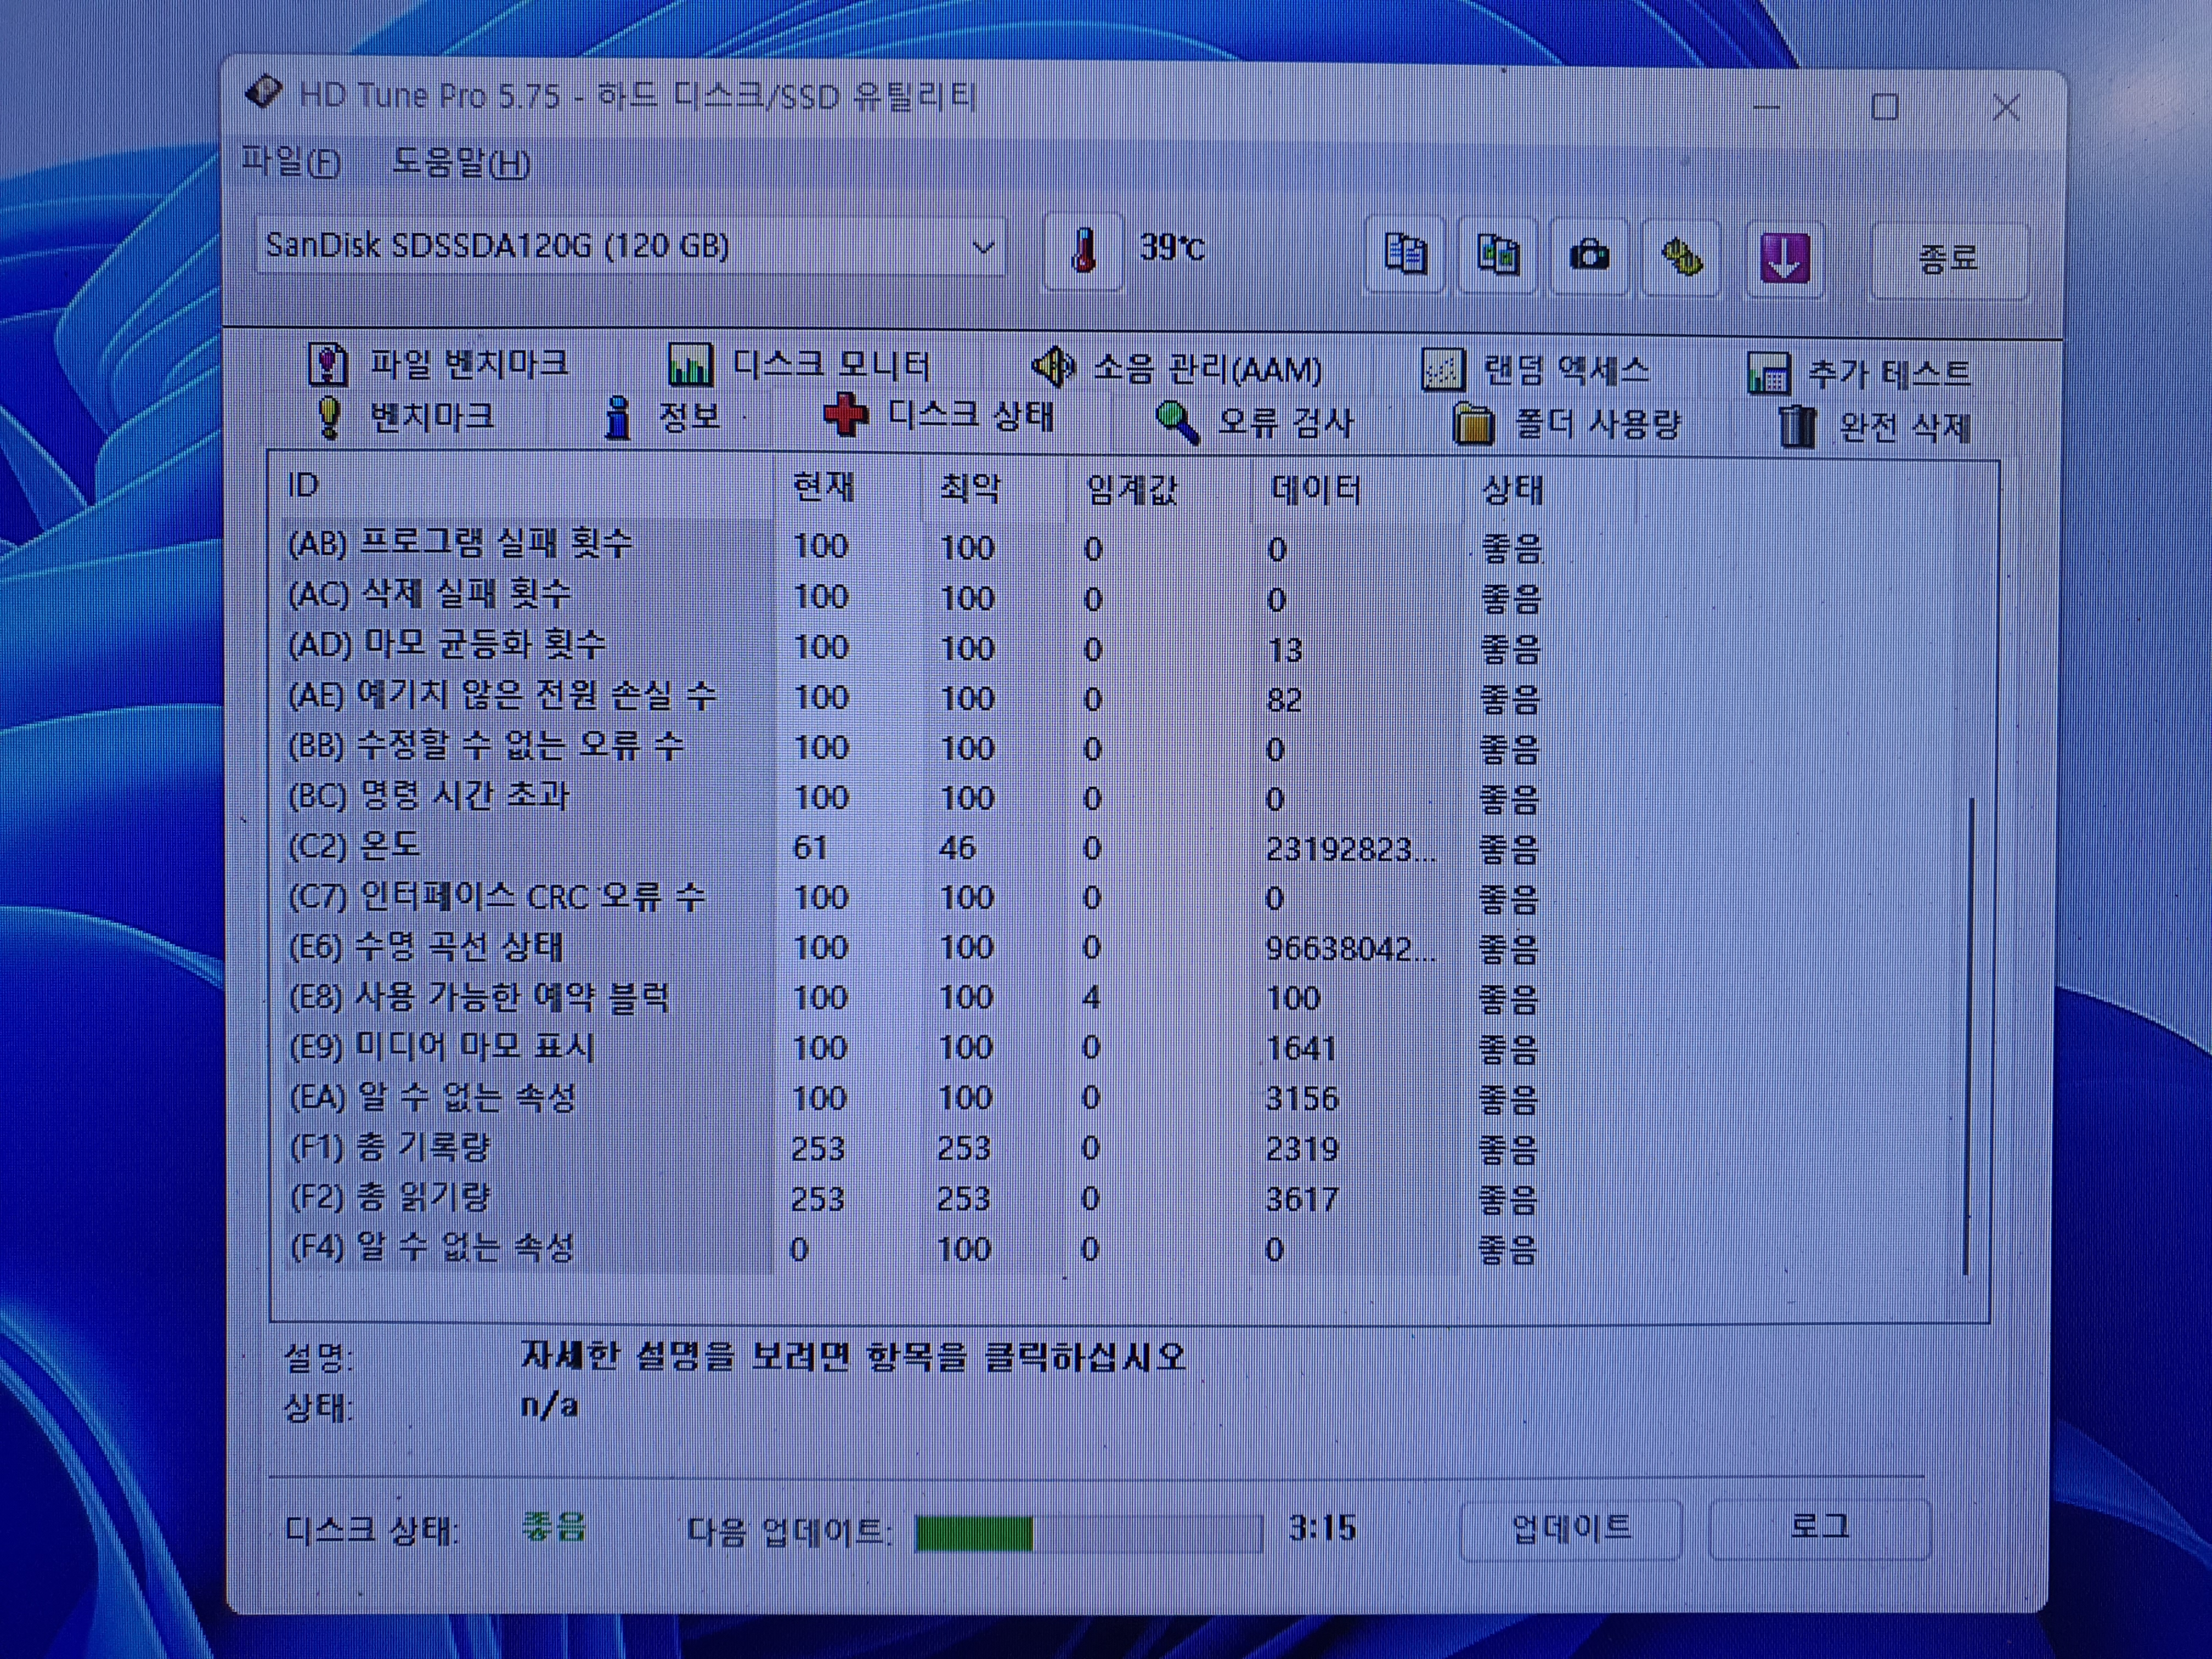This screenshot has height=1659, width=2212.
Task: Click data value 3617 in F2 row
Action: point(1301,1198)
